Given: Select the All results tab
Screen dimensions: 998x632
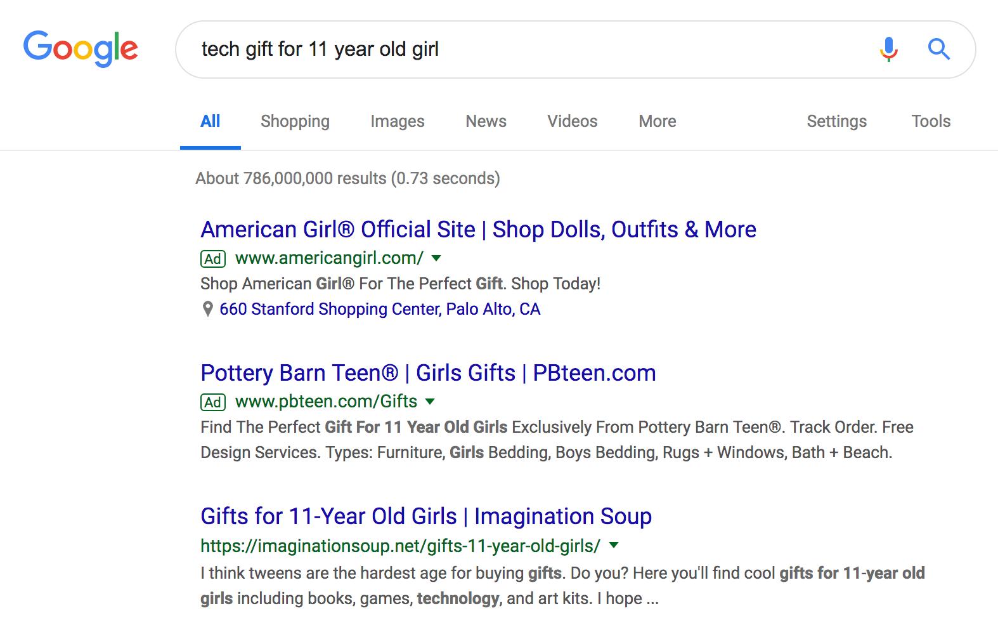Looking at the screenshot, I should (211, 121).
